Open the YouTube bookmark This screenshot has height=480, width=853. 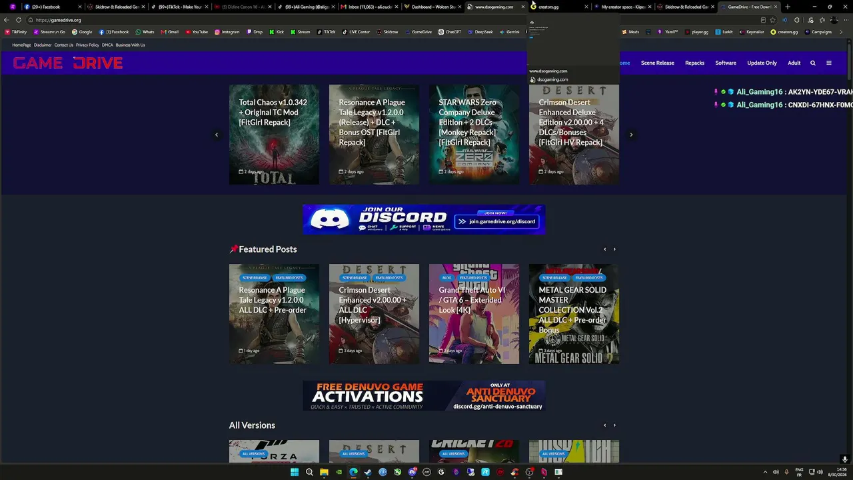coord(197,32)
